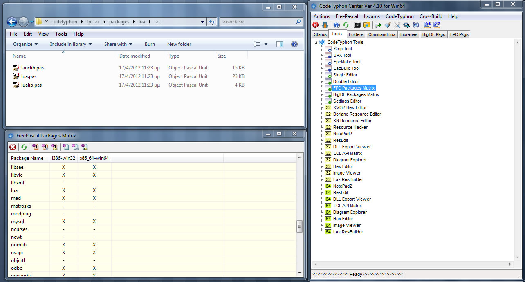Select the mysql row in Packages Matrix
Viewport: 525px width, 282px height.
point(152,222)
